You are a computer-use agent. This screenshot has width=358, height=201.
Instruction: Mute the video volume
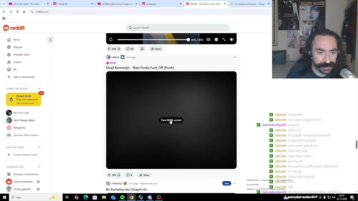click(232, 40)
